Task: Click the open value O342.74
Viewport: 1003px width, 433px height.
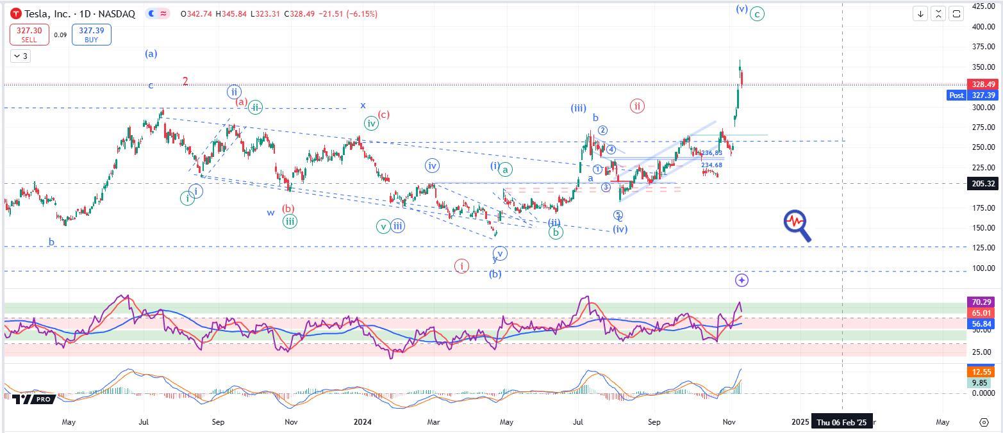Action: [x=197, y=13]
